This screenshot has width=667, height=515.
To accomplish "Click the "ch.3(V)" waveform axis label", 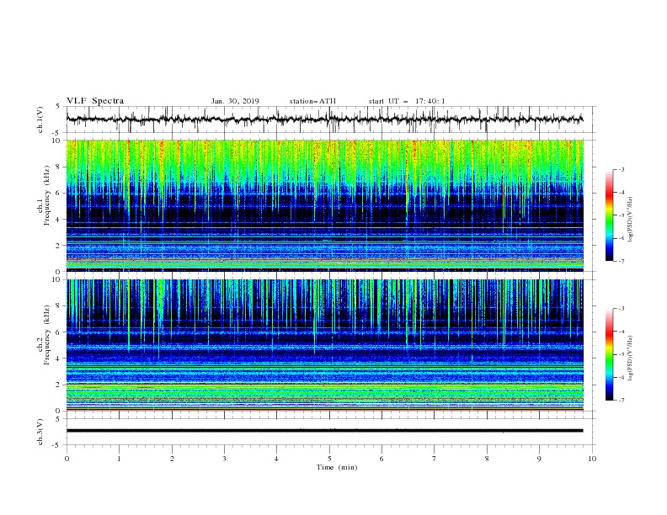I will [40, 432].
